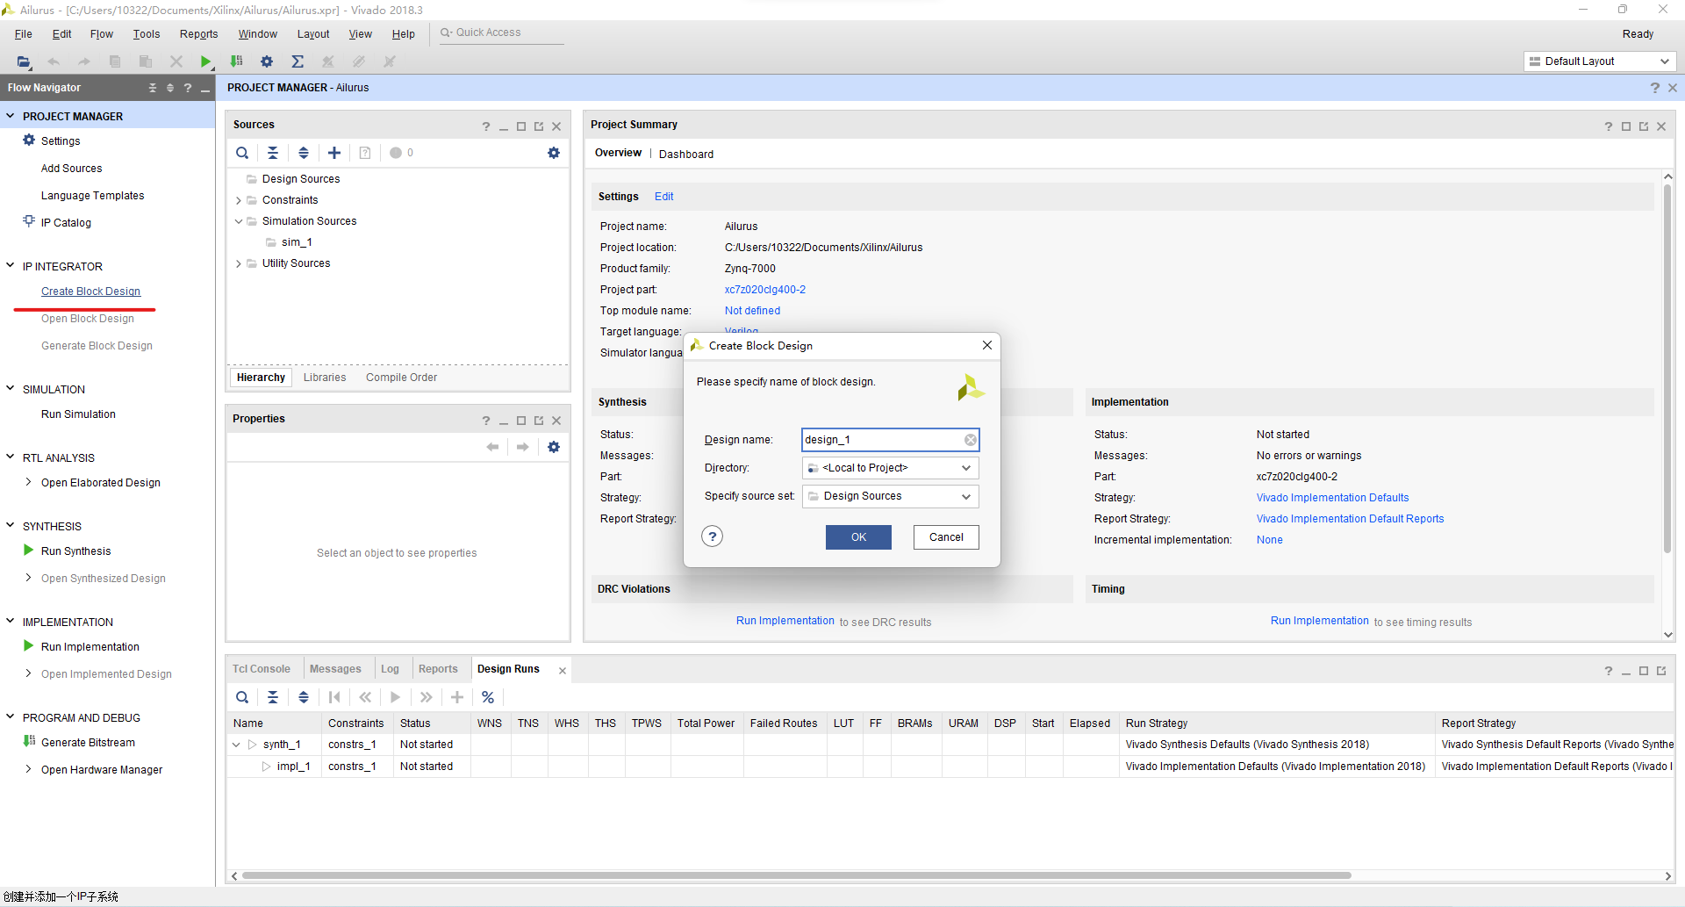Open the Directory dropdown
The height and width of the screenshot is (907, 1685).
tap(891, 468)
